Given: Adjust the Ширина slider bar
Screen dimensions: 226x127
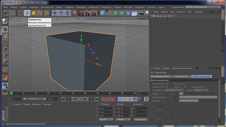Looking at the screenshot, I should (x=198, y=101).
